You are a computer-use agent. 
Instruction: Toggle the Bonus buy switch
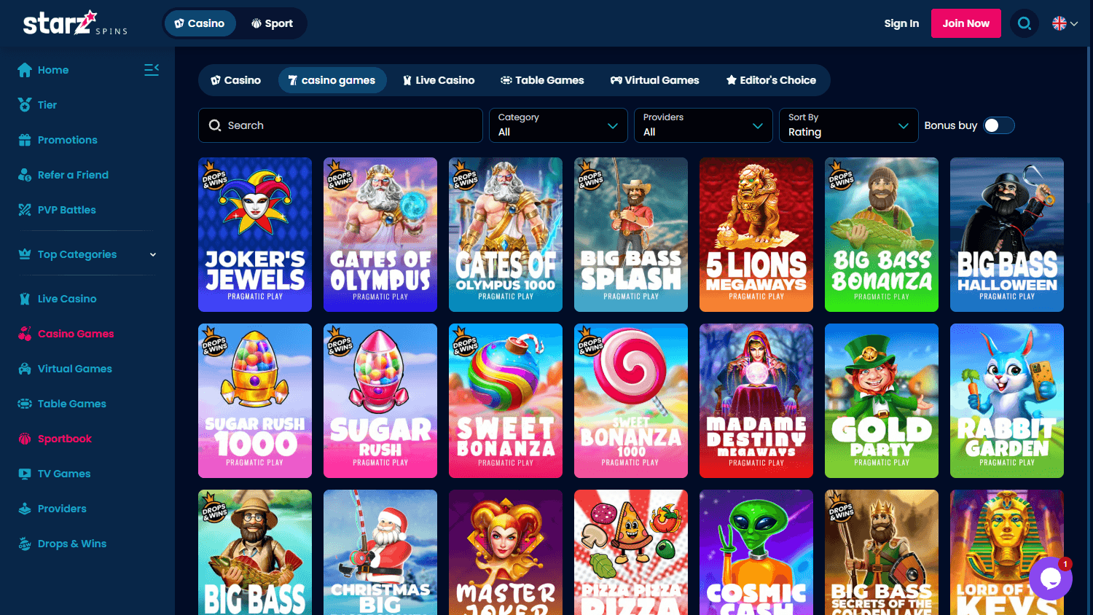click(x=998, y=125)
